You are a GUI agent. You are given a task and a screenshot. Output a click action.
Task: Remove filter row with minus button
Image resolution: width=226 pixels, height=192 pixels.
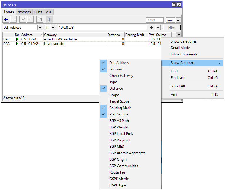click(158, 28)
